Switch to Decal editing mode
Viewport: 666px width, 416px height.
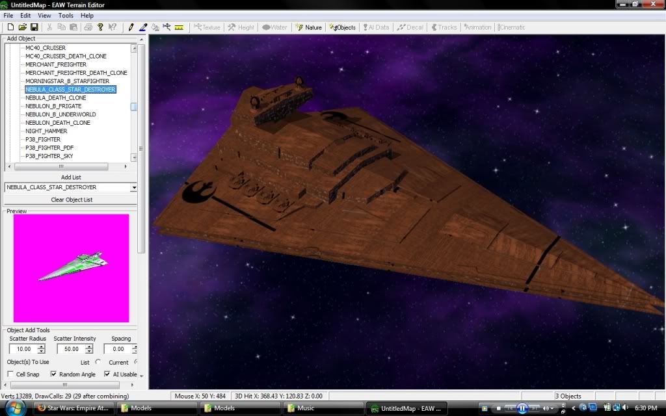pos(410,27)
